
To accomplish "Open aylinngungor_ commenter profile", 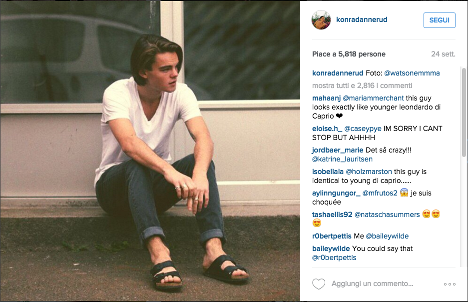I will (336, 193).
